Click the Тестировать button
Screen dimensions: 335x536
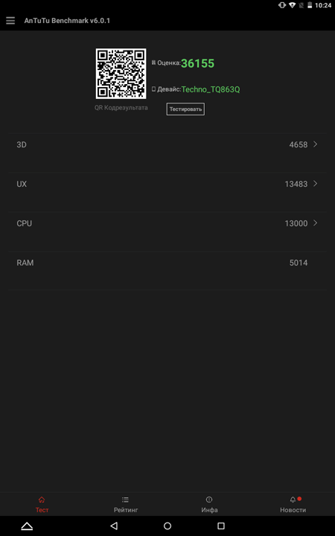(x=185, y=109)
